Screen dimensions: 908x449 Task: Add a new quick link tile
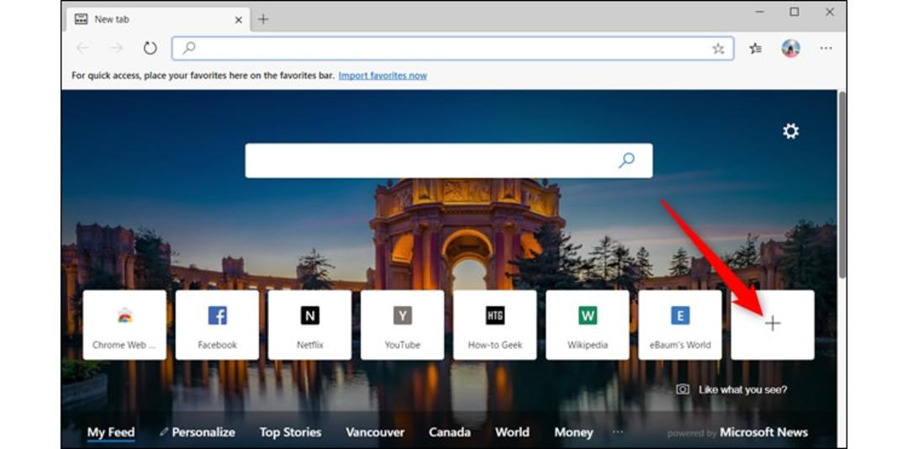(x=773, y=325)
